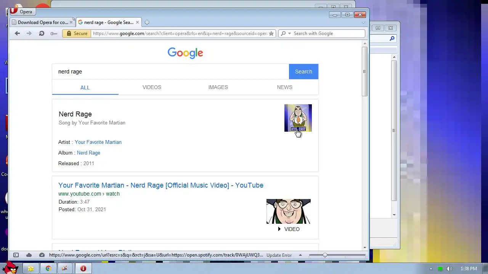Open the yellow taskbar icon
Image resolution: width=488 pixels, height=274 pixels.
(30, 269)
